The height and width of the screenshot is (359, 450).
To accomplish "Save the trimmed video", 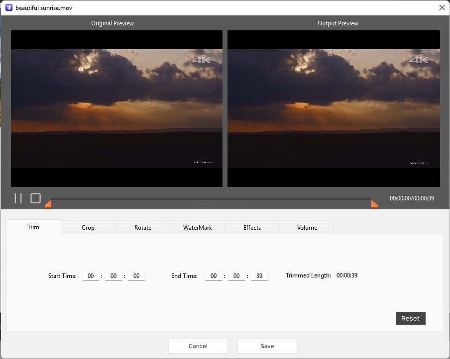I will tap(267, 346).
